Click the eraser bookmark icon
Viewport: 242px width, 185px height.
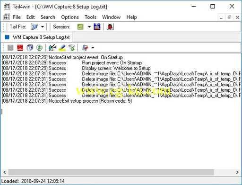pos(86,48)
